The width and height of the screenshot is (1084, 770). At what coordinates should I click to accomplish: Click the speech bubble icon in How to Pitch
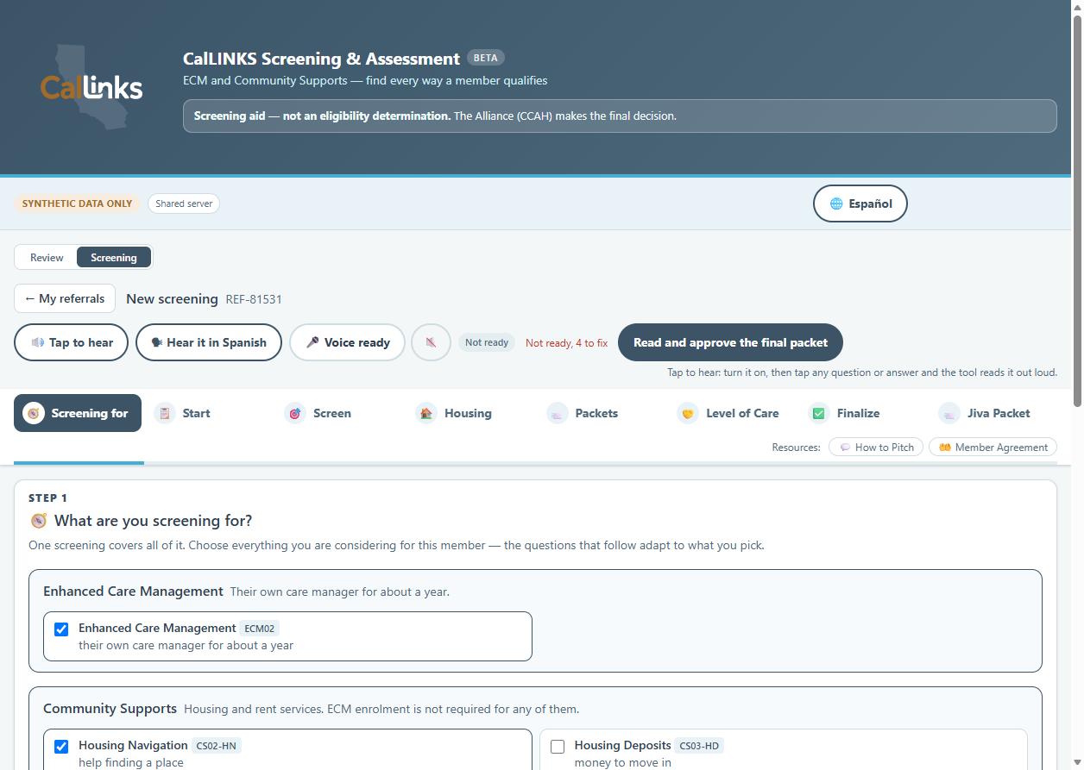845,448
